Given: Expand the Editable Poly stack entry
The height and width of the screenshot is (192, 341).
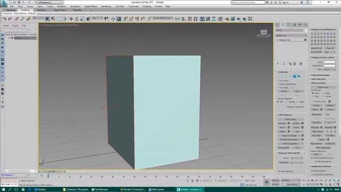Looking at the screenshot, I should pos(278,40).
